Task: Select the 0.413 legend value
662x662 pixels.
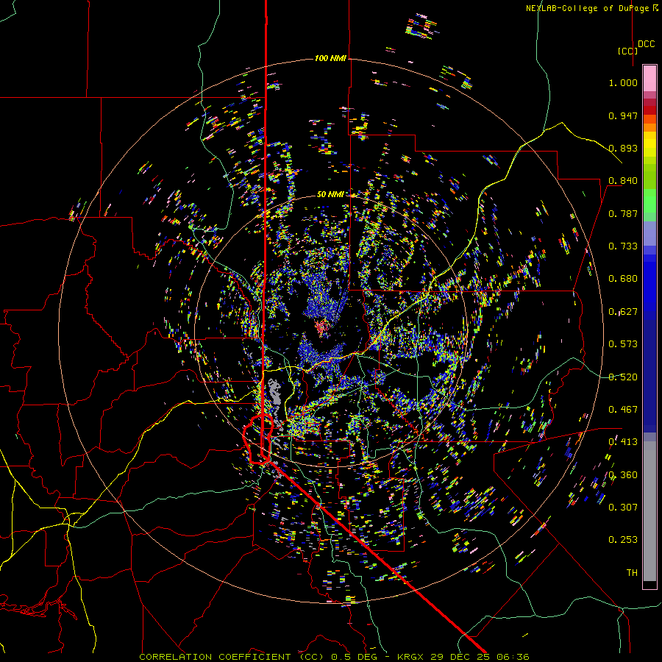Action: [623, 442]
